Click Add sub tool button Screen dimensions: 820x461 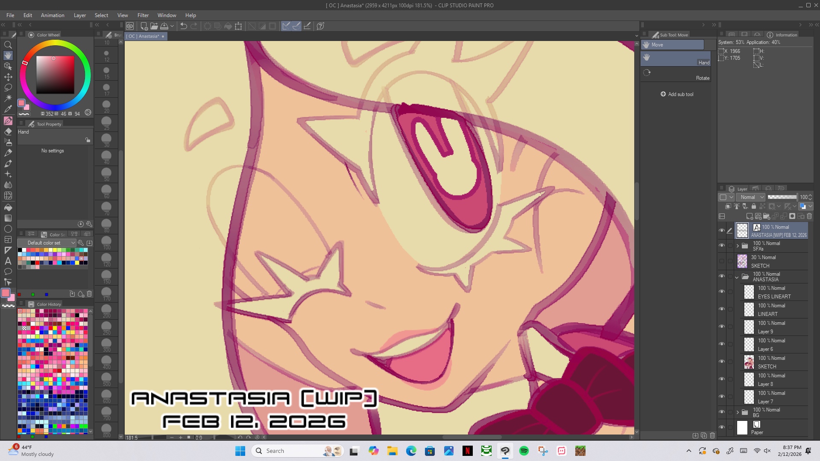pyautogui.click(x=677, y=94)
